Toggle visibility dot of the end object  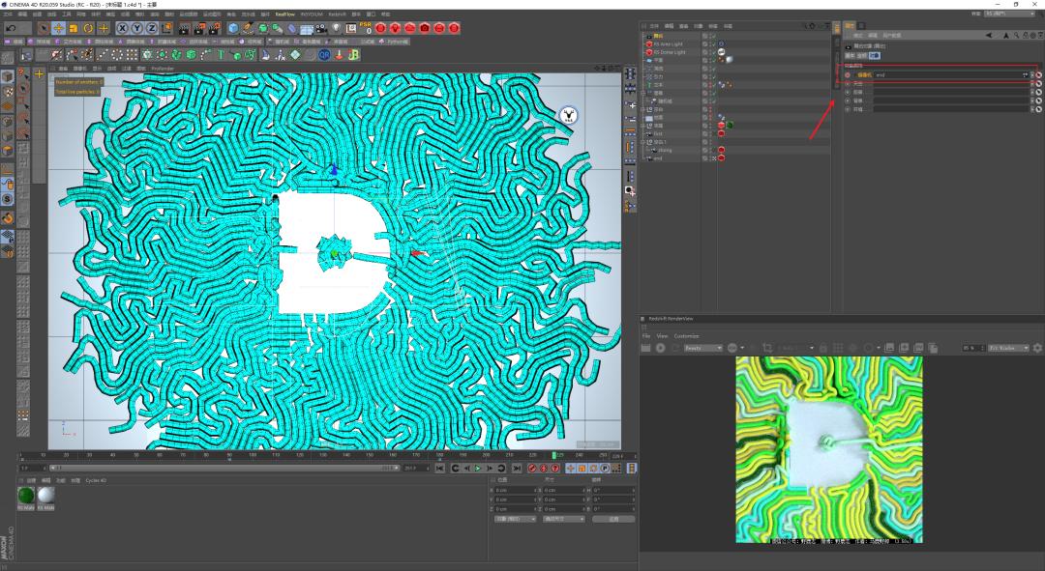click(x=711, y=157)
